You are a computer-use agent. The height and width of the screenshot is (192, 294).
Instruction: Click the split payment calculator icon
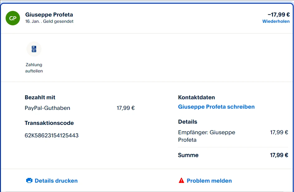point(34,49)
